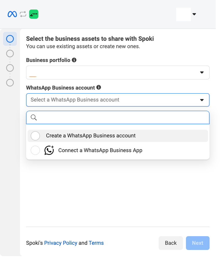Select the Create a WhatsApp Business account radio

[35, 136]
